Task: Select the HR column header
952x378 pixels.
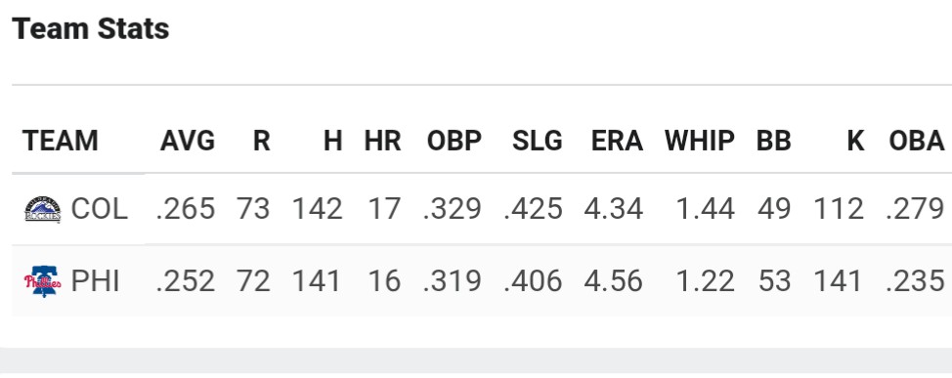Action: pyautogui.click(x=382, y=141)
